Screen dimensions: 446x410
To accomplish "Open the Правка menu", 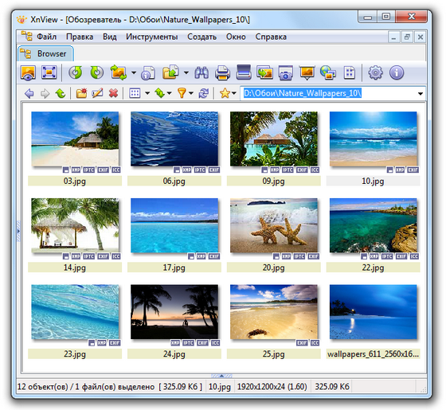I will pos(80,37).
